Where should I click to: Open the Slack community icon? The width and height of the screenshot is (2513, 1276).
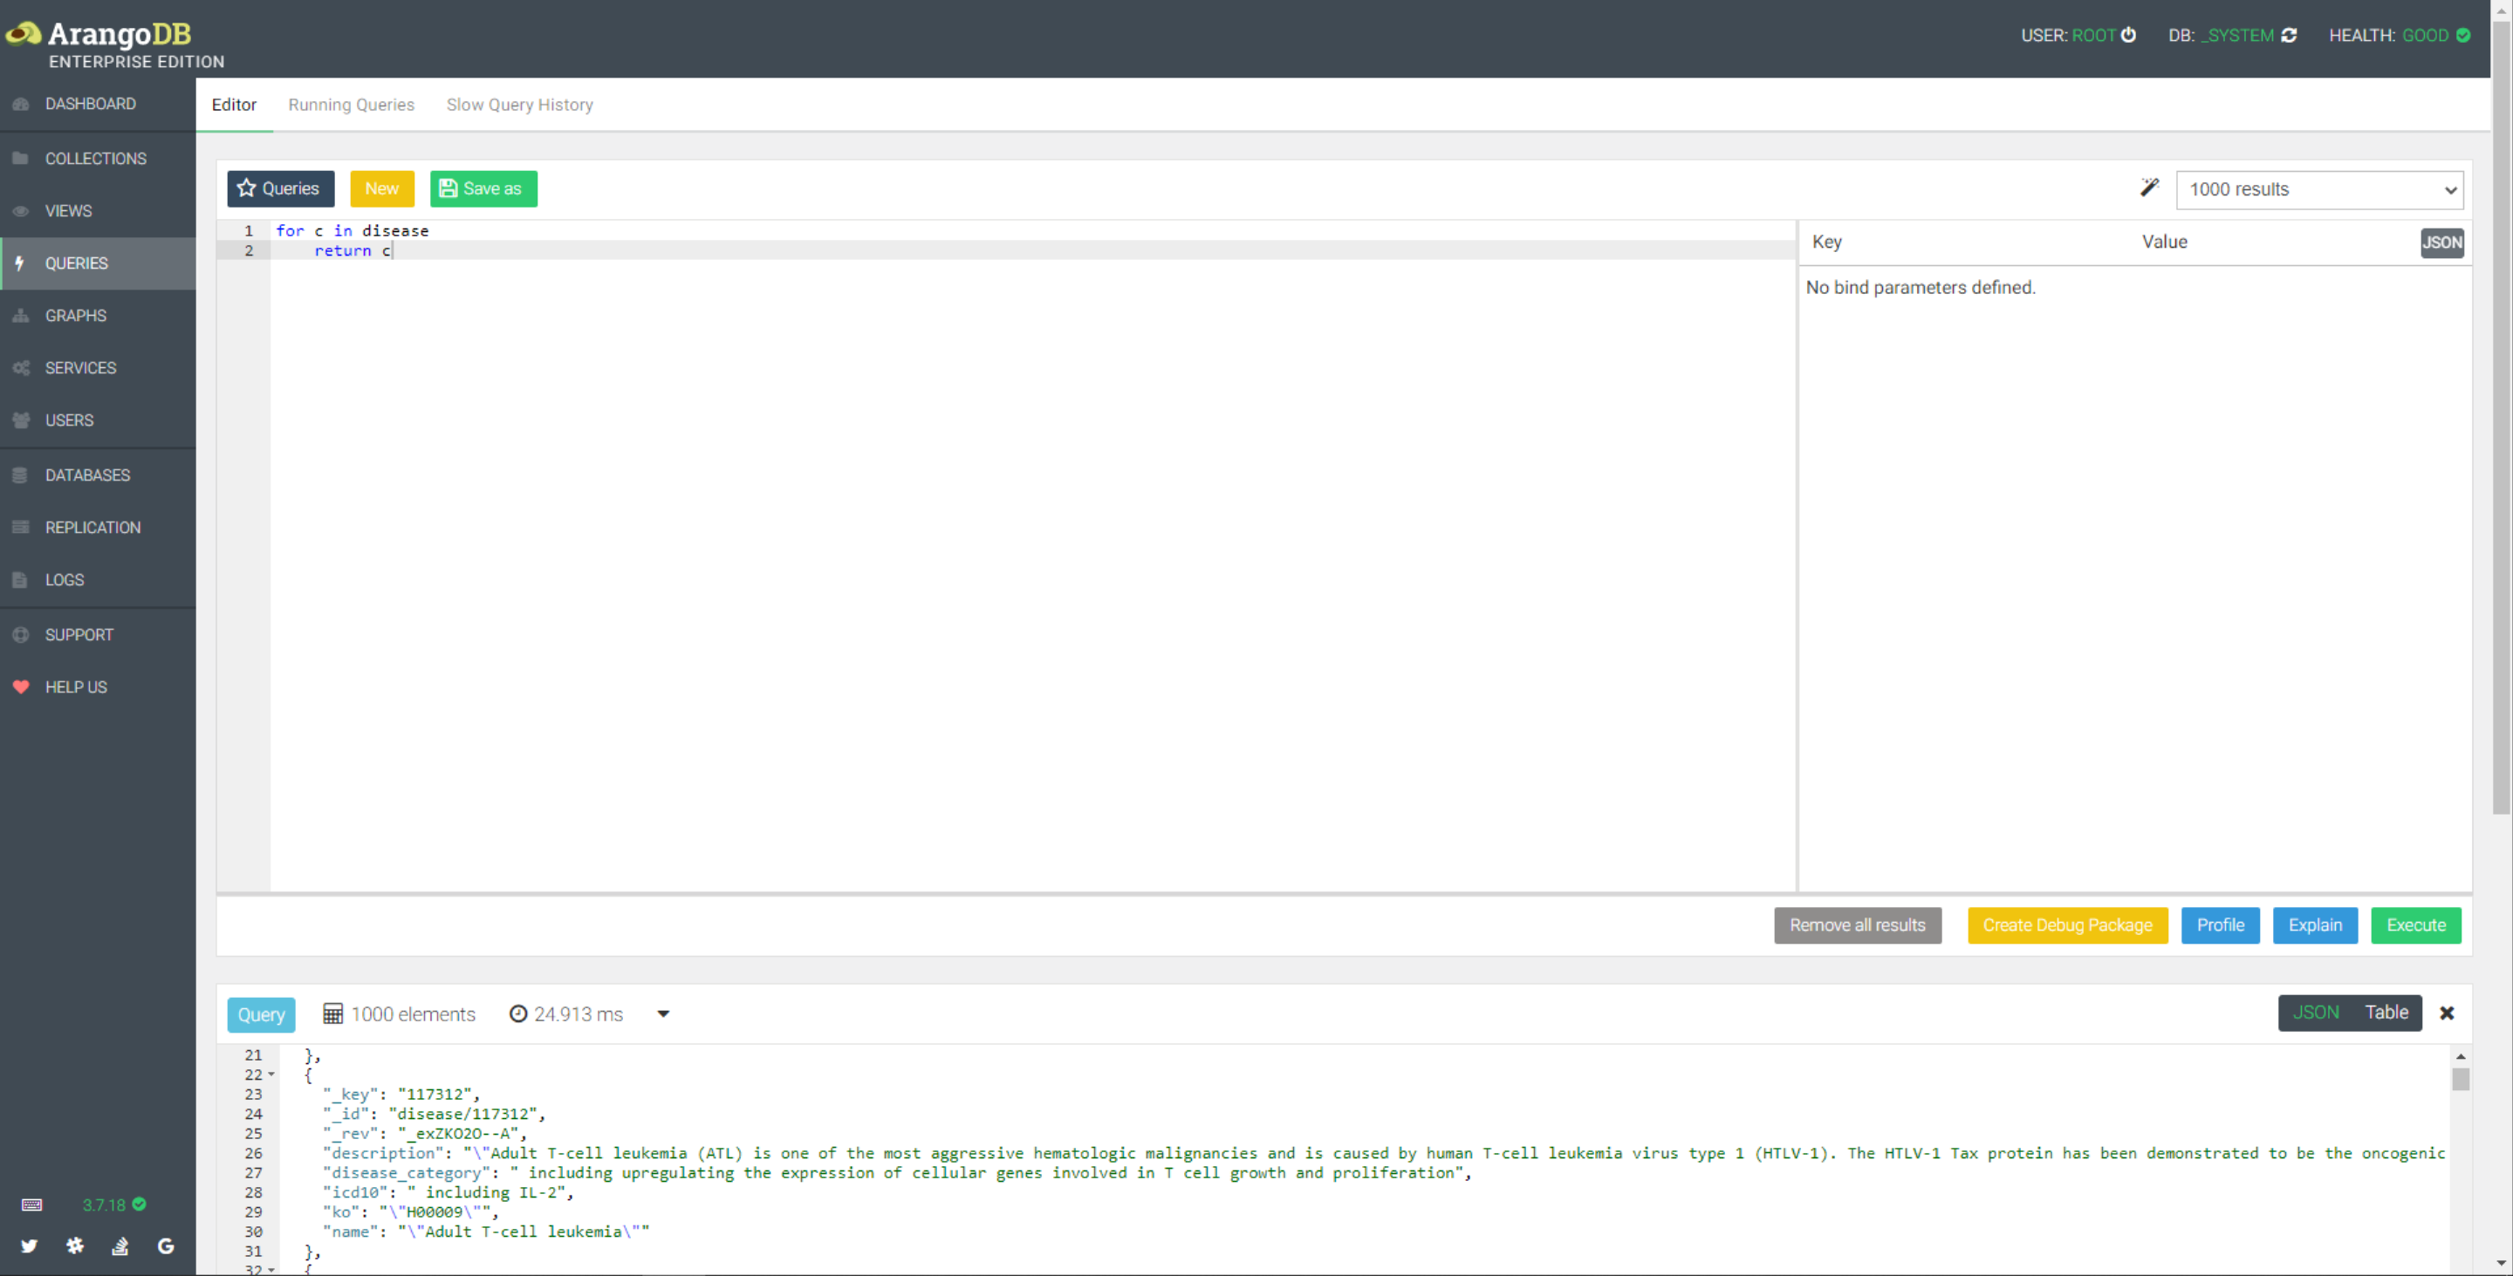[75, 1245]
